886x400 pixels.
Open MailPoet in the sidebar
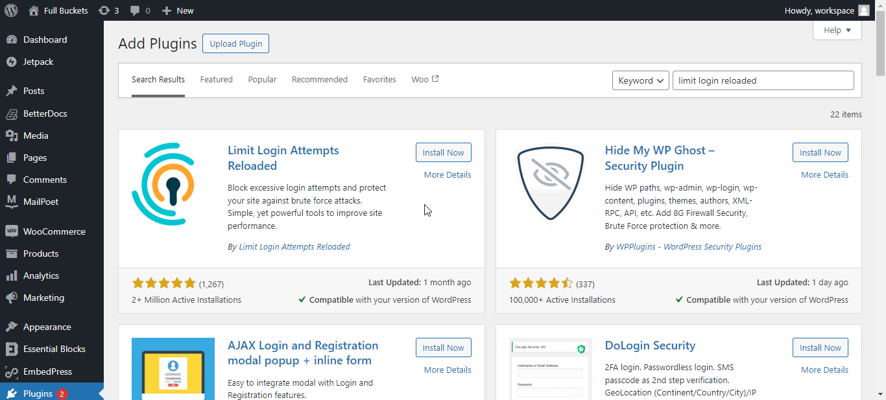40,202
